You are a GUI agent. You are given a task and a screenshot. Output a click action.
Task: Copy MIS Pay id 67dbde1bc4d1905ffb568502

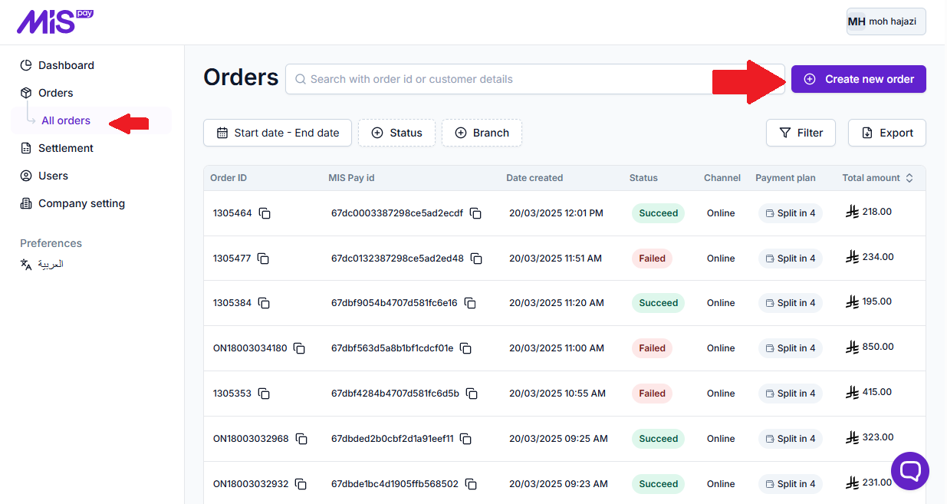(471, 484)
